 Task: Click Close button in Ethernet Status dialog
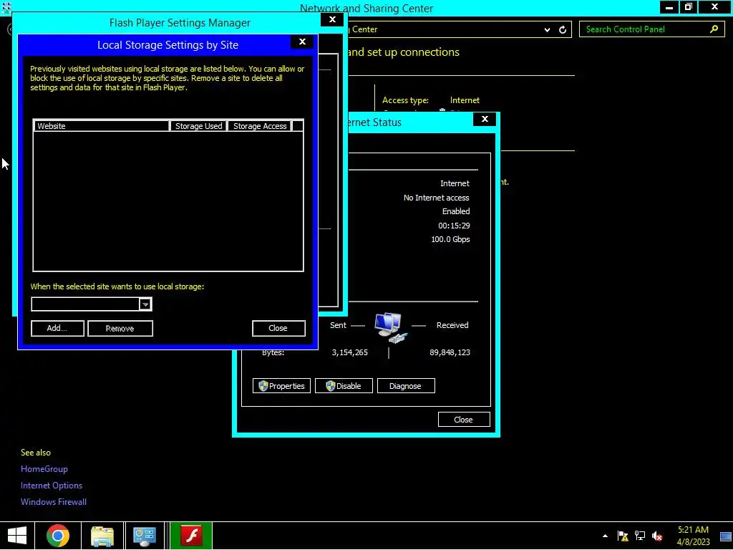click(464, 420)
